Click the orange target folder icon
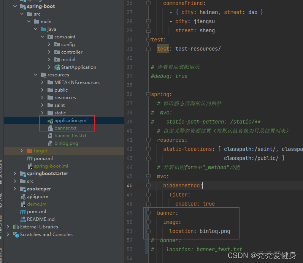The height and width of the screenshot is (263, 303). click(x=30, y=151)
